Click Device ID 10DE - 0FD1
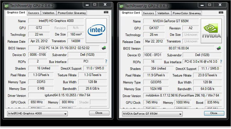Screen dimensions: 231x129 [153, 55]
